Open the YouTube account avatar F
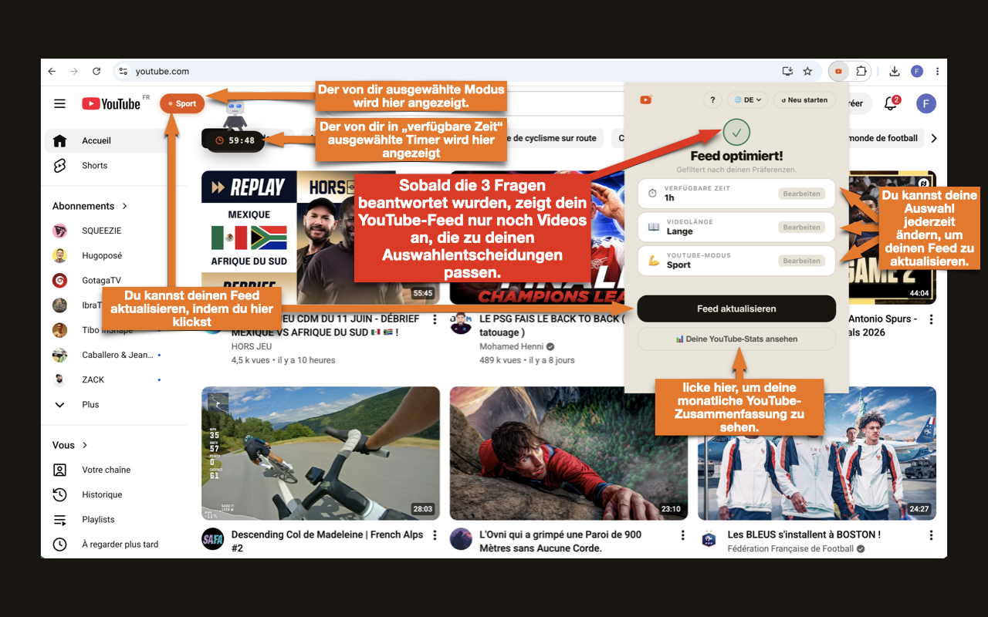This screenshot has height=617, width=988. 926,103
